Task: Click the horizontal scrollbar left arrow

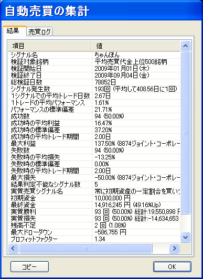Action: point(13,248)
